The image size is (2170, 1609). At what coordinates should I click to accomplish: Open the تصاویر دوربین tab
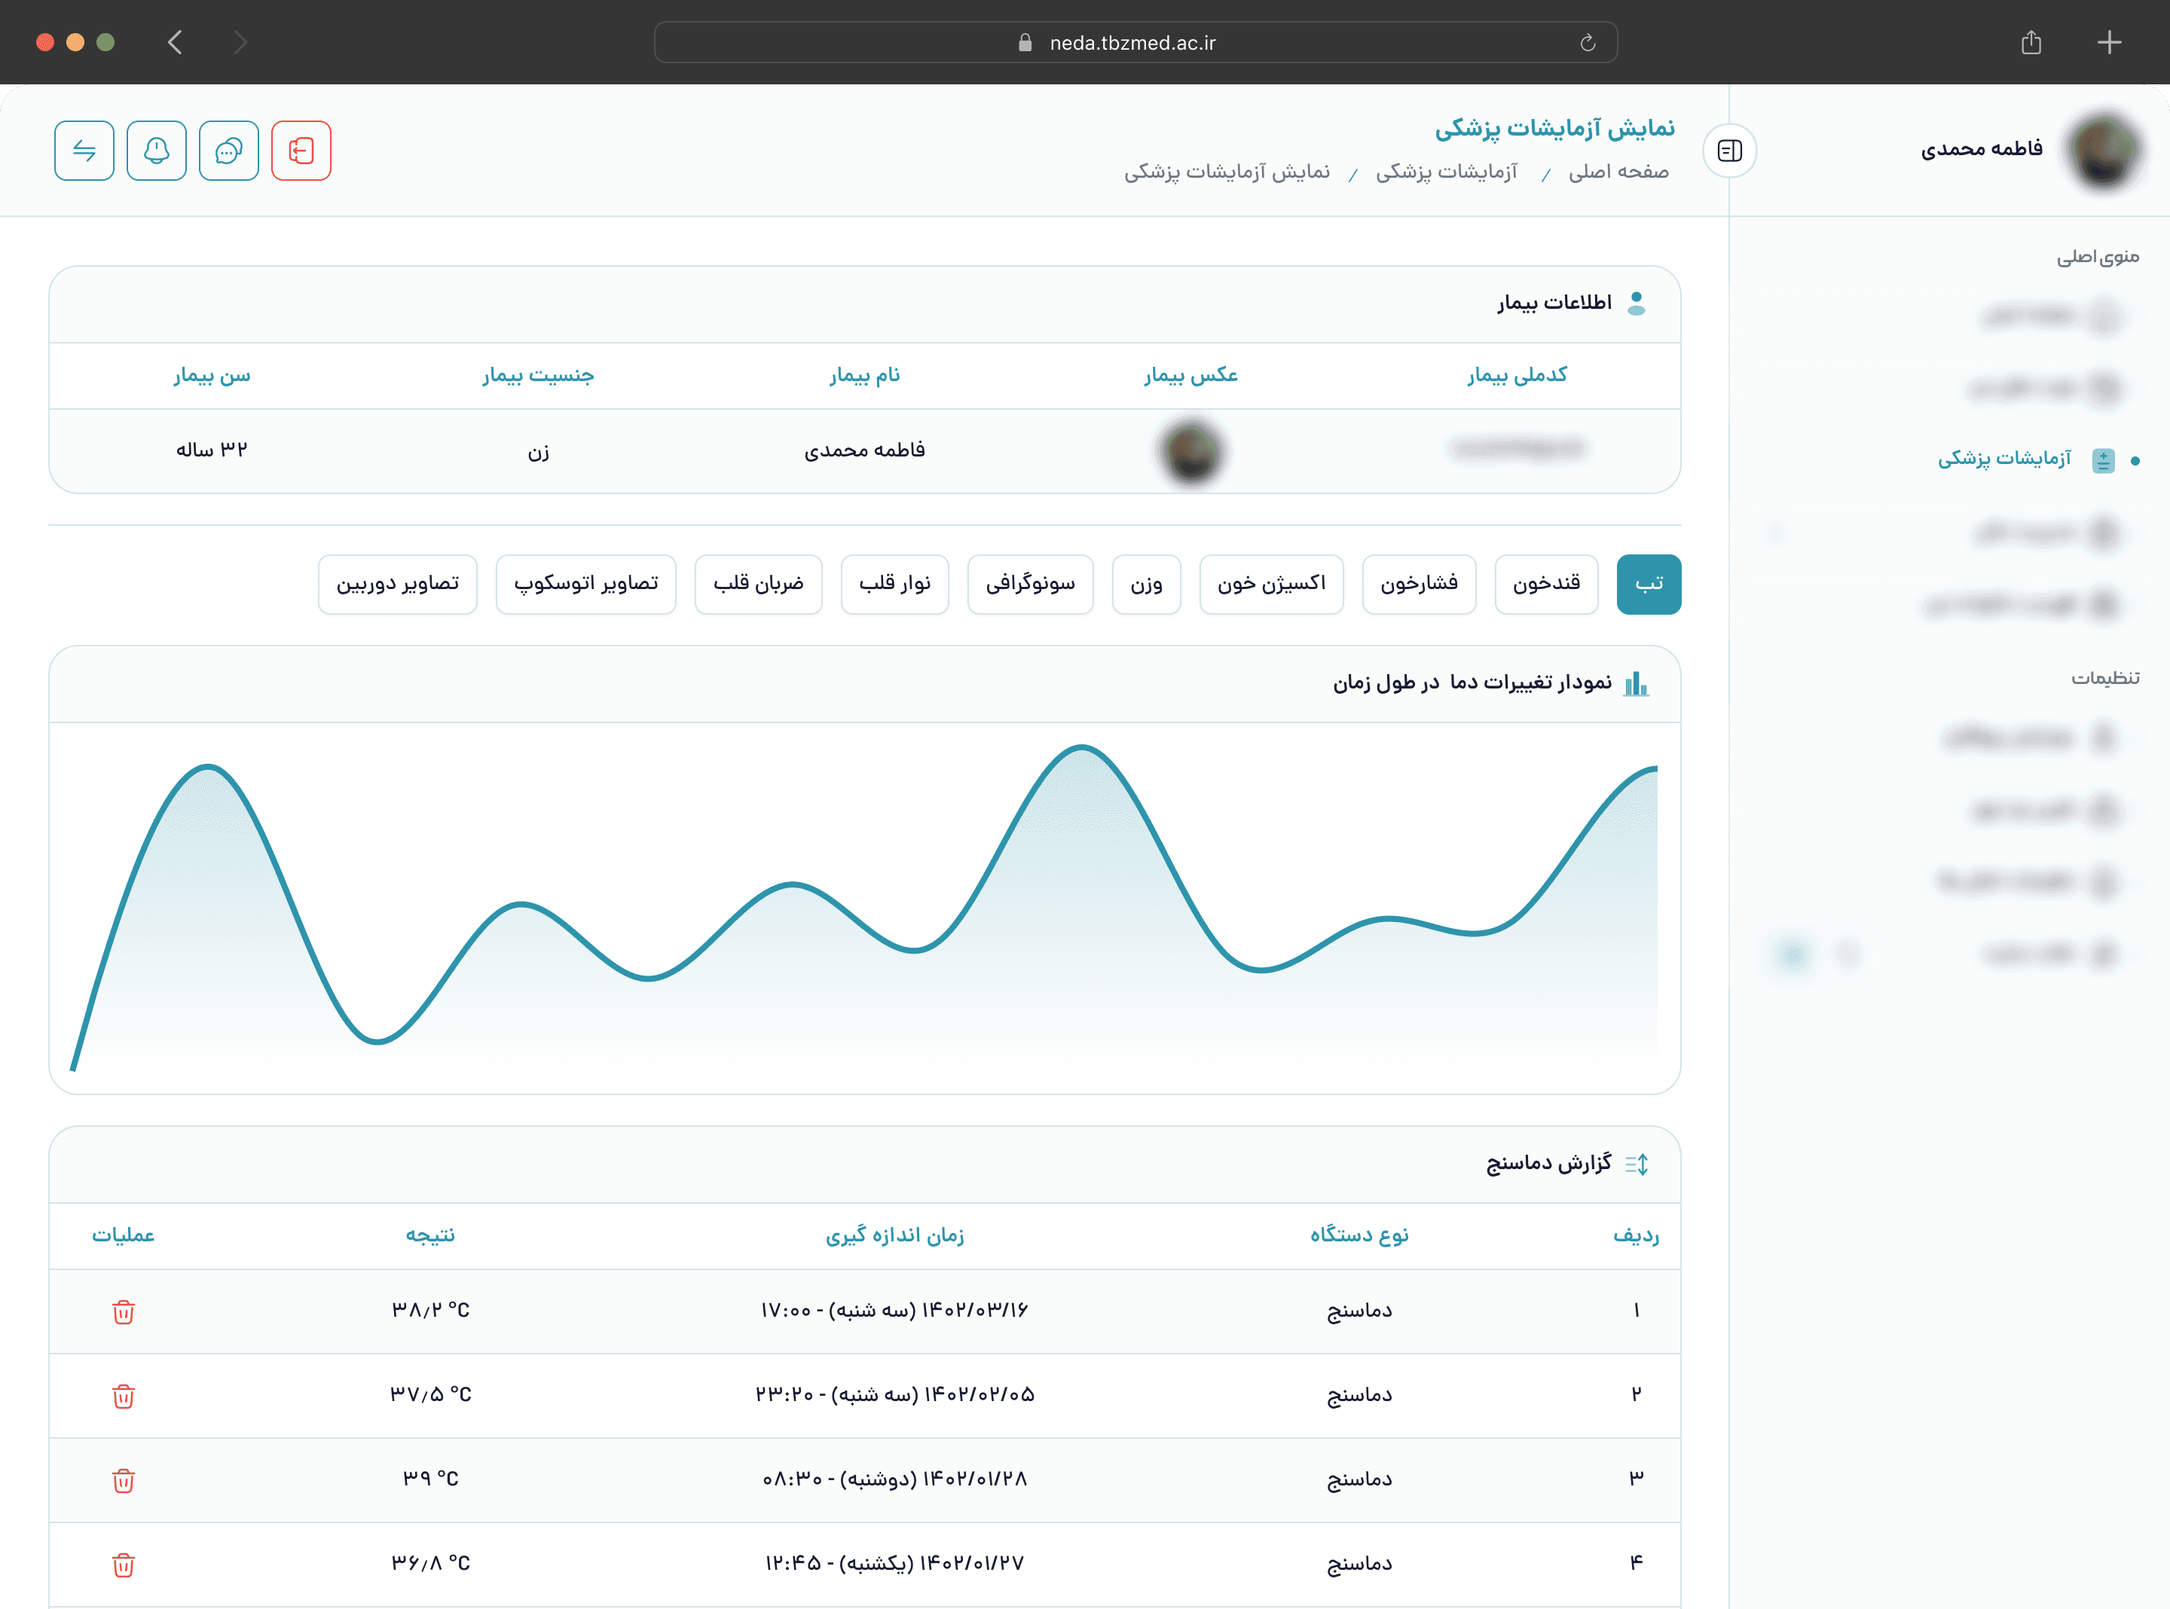point(397,585)
